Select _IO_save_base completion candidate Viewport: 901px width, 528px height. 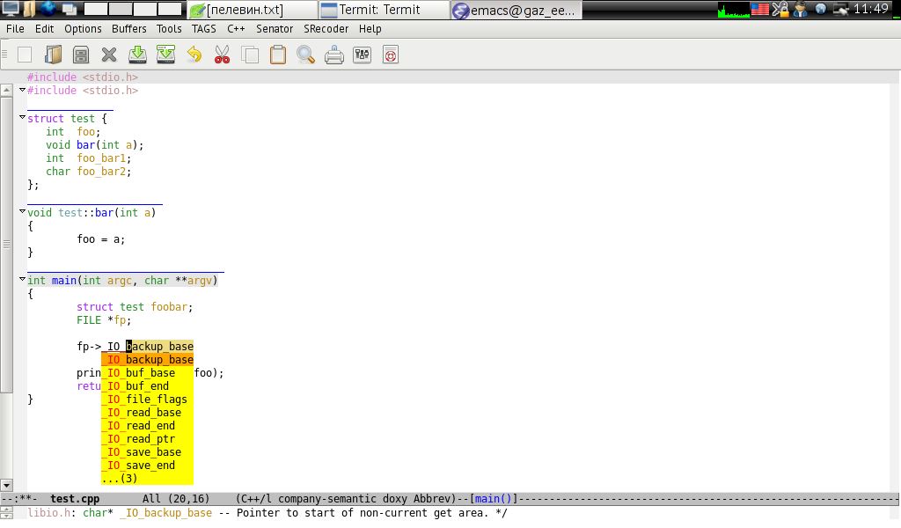[x=147, y=452]
